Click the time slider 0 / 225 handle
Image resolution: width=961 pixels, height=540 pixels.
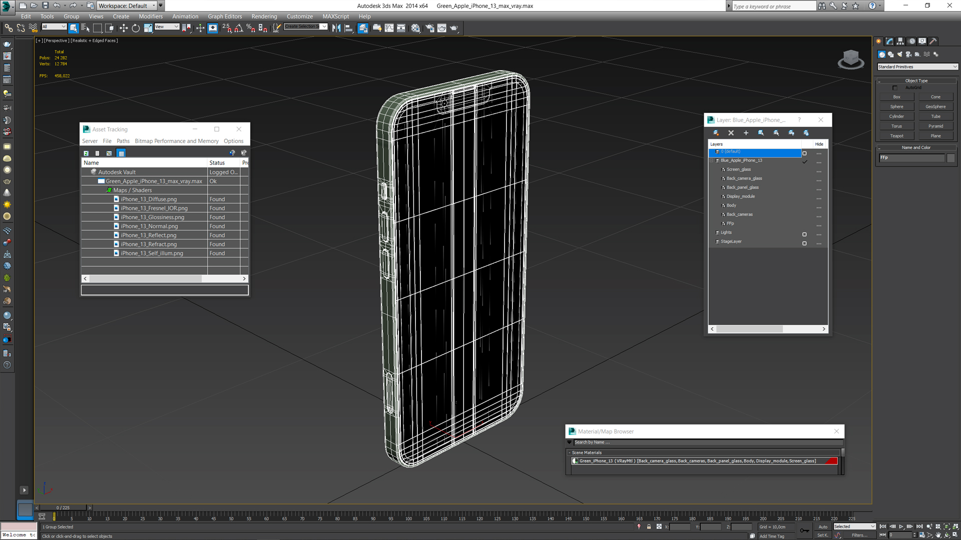pyautogui.click(x=63, y=507)
